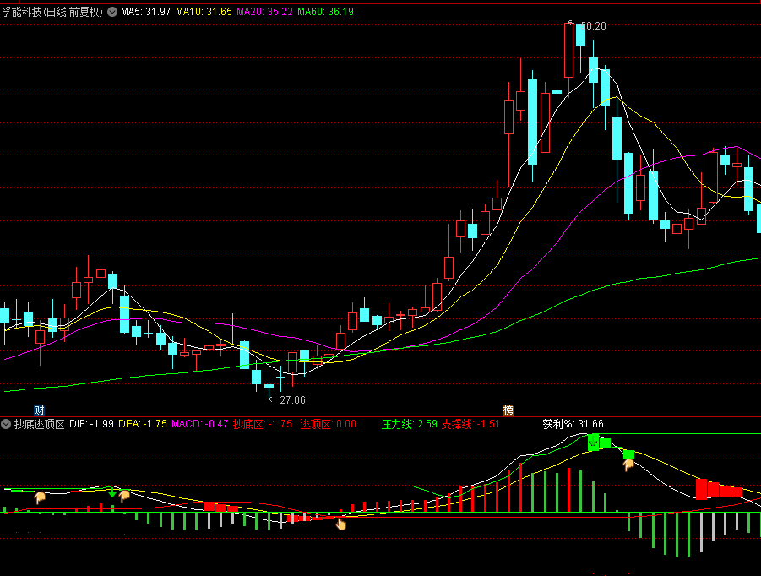
Task: Click the hand pointer under the green square
Action: coord(628,465)
